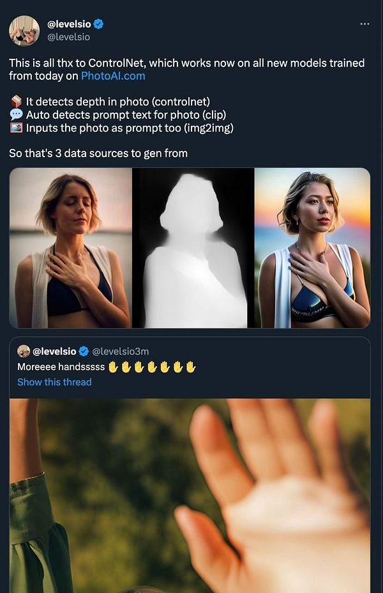Viewport: 383px width, 593px height.
Task: Click the blue verified badge beside @levelsio
Action: (98, 24)
